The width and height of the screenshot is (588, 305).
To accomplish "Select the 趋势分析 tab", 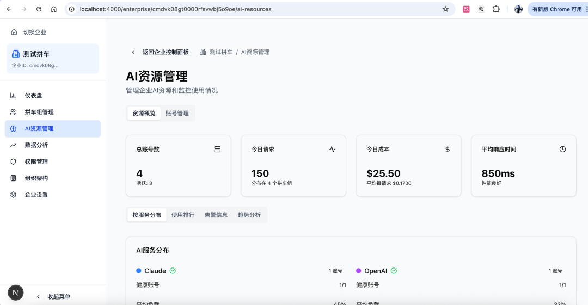I will (249, 215).
